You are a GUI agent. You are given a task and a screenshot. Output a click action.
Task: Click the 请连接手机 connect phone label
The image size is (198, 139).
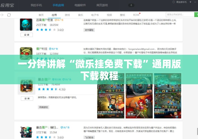(181, 2)
